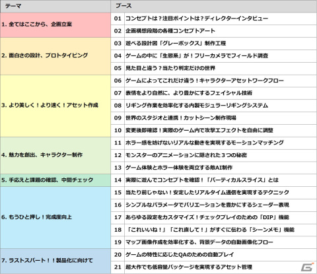317x274 pixels.
Task: Click booth title 'ホラー感を妨げないリアルな動きを実現するモーションマッチング'
Action: click(205, 143)
